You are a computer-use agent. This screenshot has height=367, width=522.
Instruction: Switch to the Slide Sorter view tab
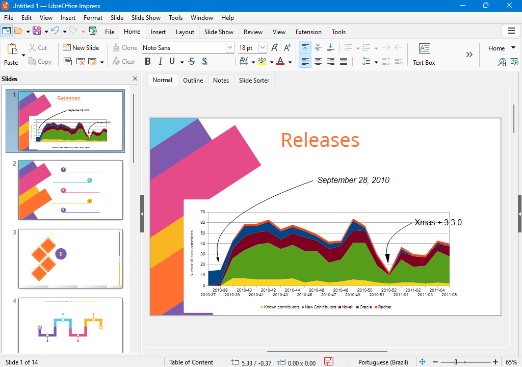tap(254, 80)
